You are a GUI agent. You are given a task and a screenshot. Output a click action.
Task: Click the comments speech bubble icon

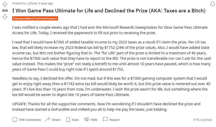tap(15, 119)
